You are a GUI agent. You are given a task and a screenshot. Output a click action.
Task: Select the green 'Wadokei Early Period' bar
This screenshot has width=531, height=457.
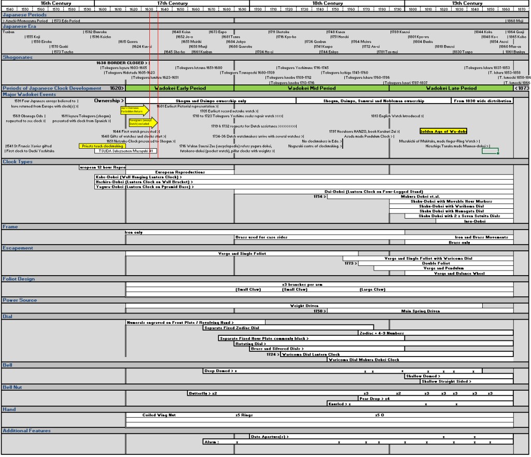pyautogui.click(x=179, y=88)
